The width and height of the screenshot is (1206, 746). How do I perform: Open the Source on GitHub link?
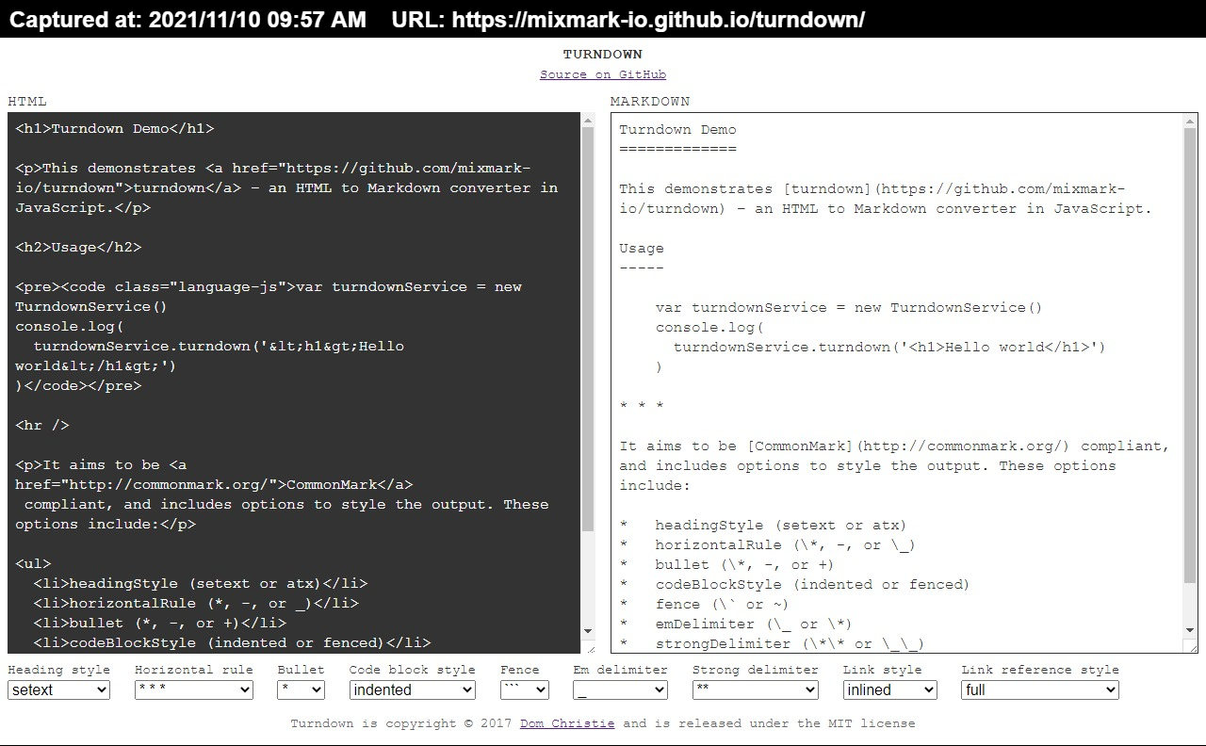coord(603,74)
